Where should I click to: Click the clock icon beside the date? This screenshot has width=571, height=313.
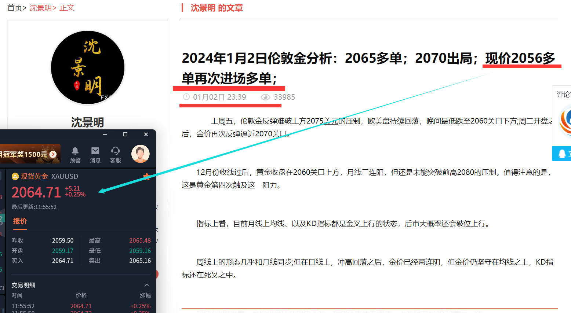[186, 97]
